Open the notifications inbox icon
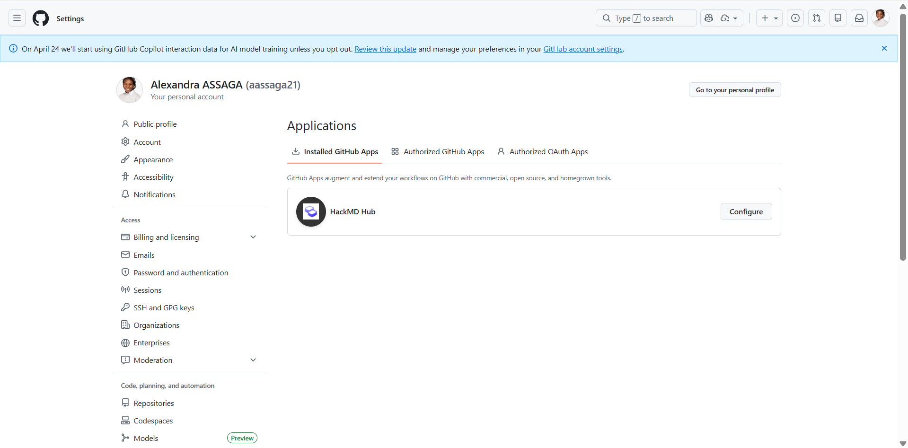Viewport: 908px width, 448px height. [859, 18]
